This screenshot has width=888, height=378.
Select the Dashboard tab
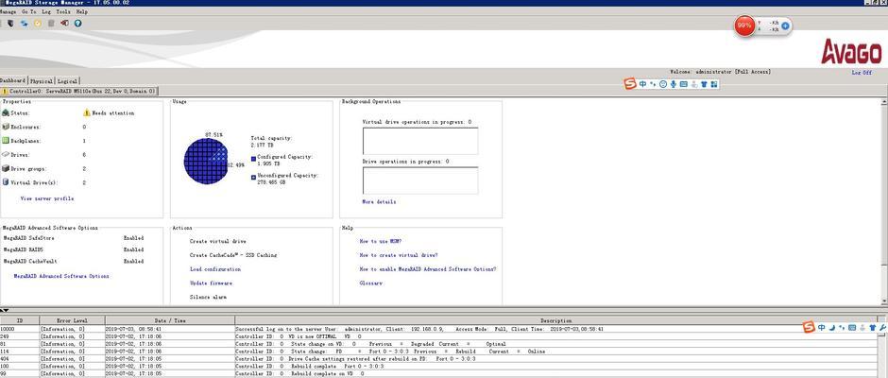click(x=13, y=80)
